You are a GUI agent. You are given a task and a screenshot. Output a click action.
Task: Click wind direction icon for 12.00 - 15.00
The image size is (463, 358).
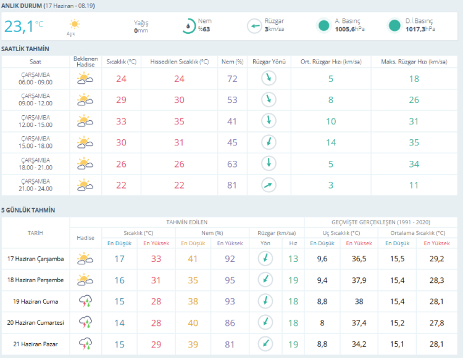click(x=269, y=121)
